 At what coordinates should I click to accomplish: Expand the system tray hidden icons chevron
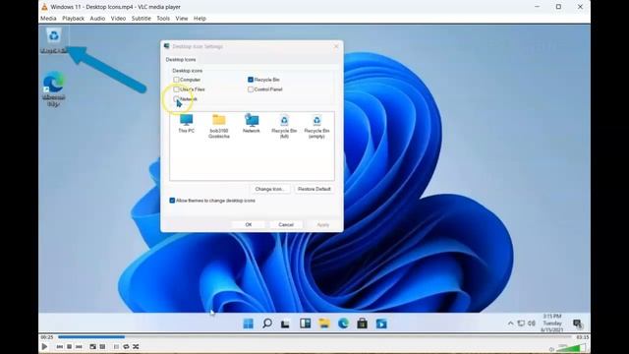pos(510,324)
